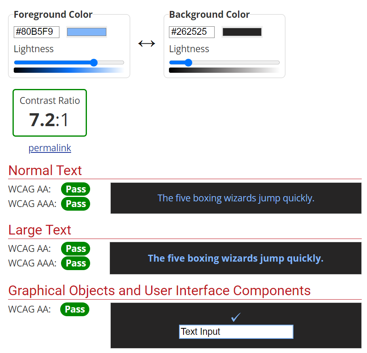Adjust the foreground Lightness slider handle

pyautogui.click(x=94, y=63)
